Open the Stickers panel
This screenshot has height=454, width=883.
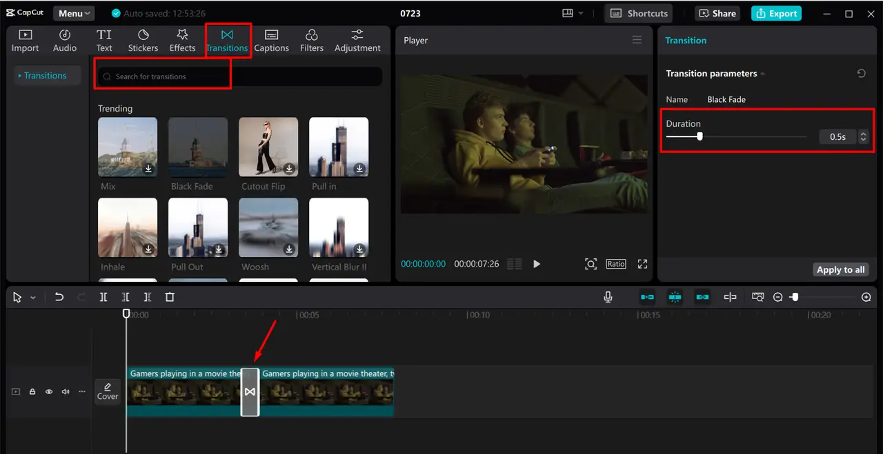click(x=143, y=39)
